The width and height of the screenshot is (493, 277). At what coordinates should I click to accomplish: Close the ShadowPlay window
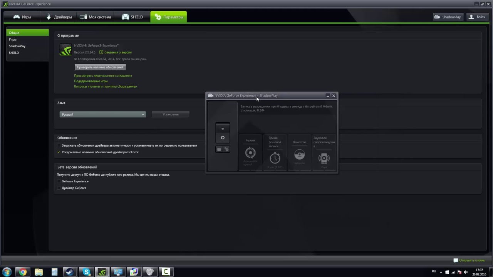tap(334, 95)
